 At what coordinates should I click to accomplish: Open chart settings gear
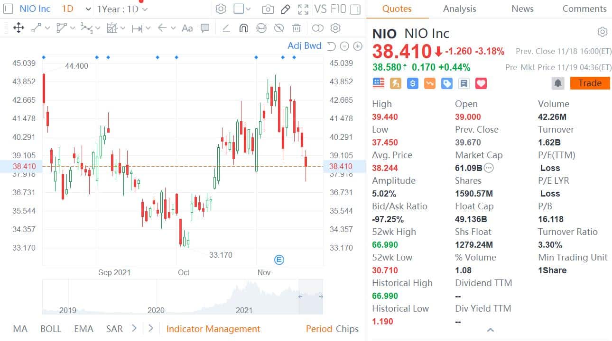pos(221,9)
